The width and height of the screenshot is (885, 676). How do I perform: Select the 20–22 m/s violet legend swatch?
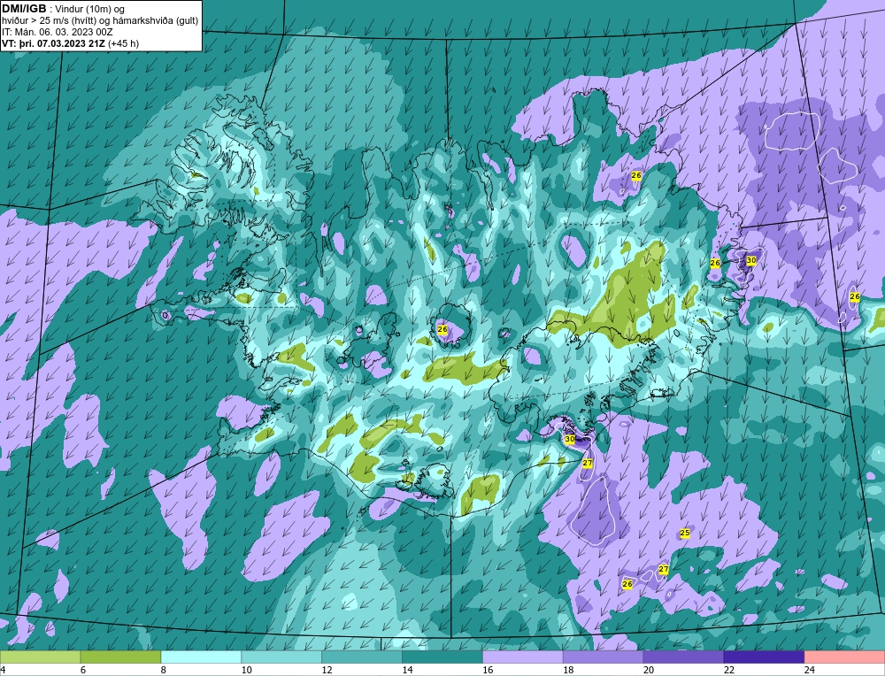(683, 657)
